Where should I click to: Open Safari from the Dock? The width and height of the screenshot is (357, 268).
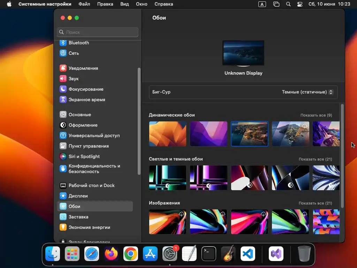point(92,254)
